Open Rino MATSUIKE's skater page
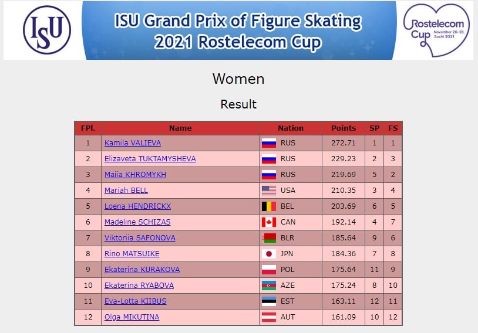Viewport: 478px width, 333px height. [132, 253]
